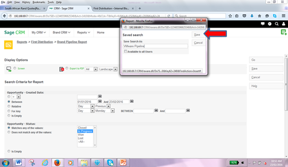288x167 pixels.
Task: Click Export to PDF icon
Action: [x=61, y=69]
